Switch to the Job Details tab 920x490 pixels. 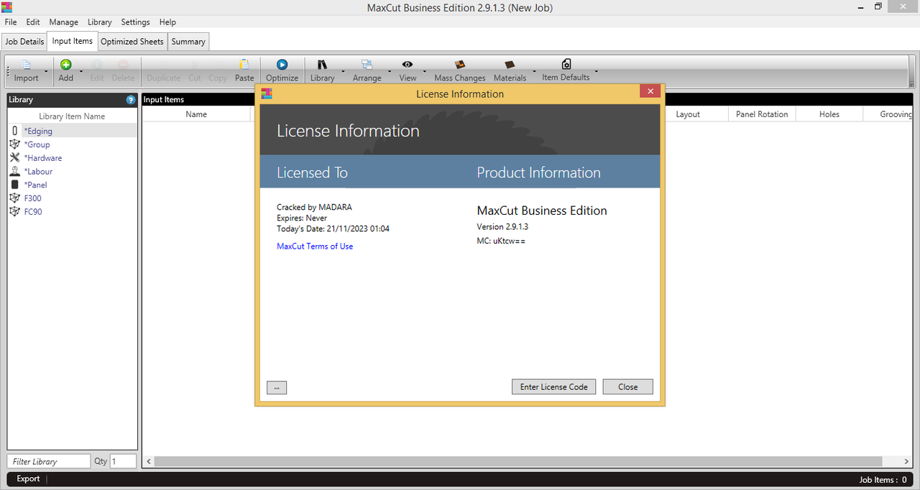(24, 42)
